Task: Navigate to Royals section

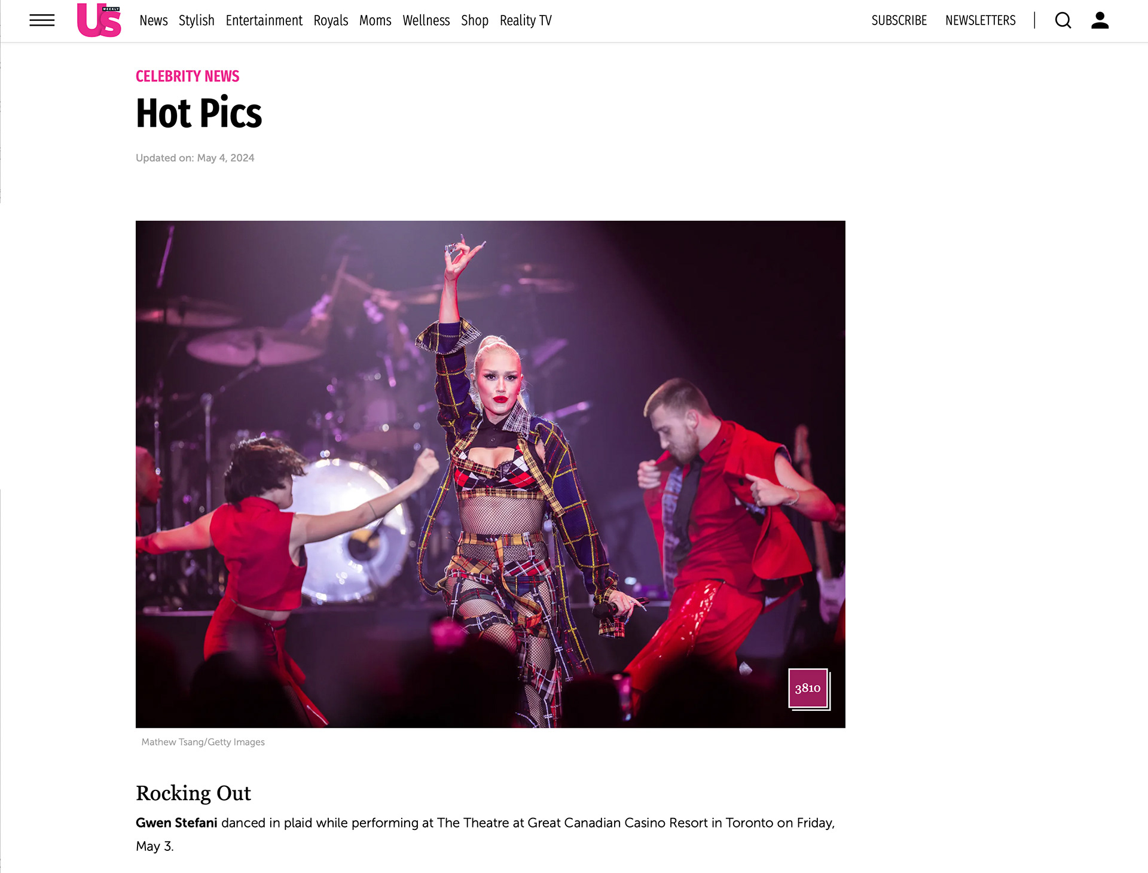Action: pyautogui.click(x=331, y=20)
